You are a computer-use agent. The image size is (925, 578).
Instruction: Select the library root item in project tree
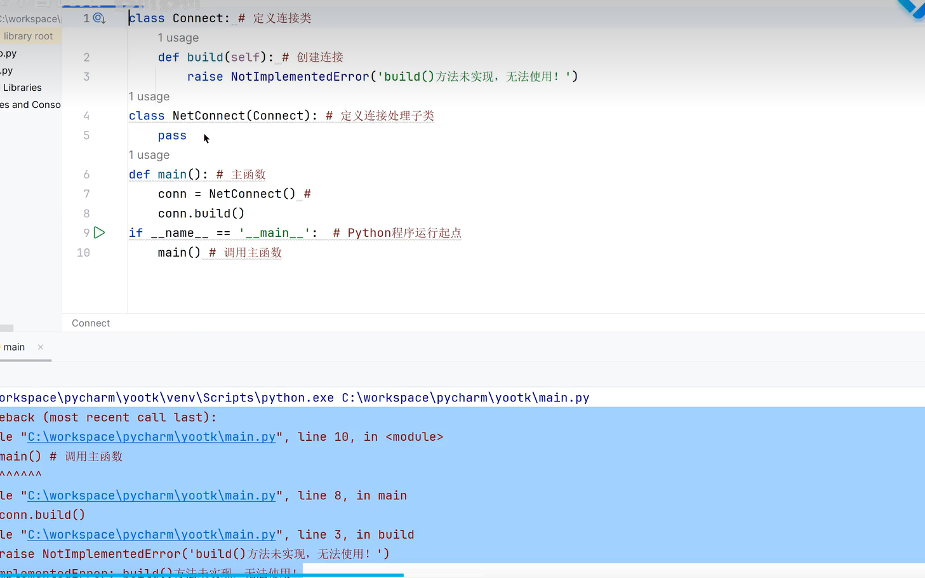click(x=29, y=36)
